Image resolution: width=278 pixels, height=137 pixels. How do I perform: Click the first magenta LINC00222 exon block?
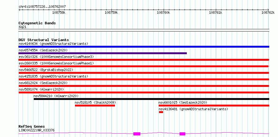click(x=137, y=134)
